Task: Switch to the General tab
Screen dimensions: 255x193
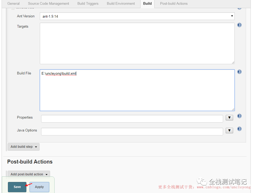Action: click(x=13, y=4)
